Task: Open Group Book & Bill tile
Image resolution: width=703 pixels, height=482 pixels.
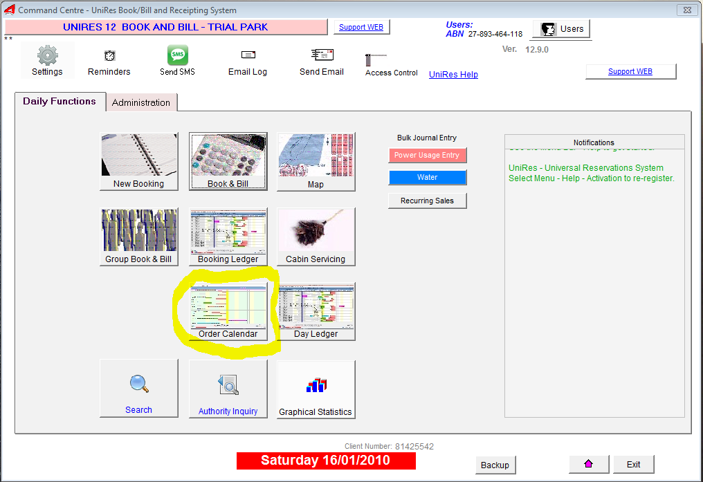Action: pos(138,237)
